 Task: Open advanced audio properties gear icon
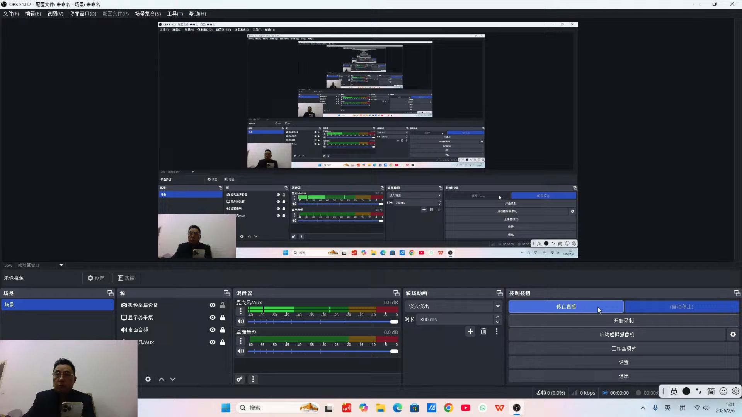(240, 379)
